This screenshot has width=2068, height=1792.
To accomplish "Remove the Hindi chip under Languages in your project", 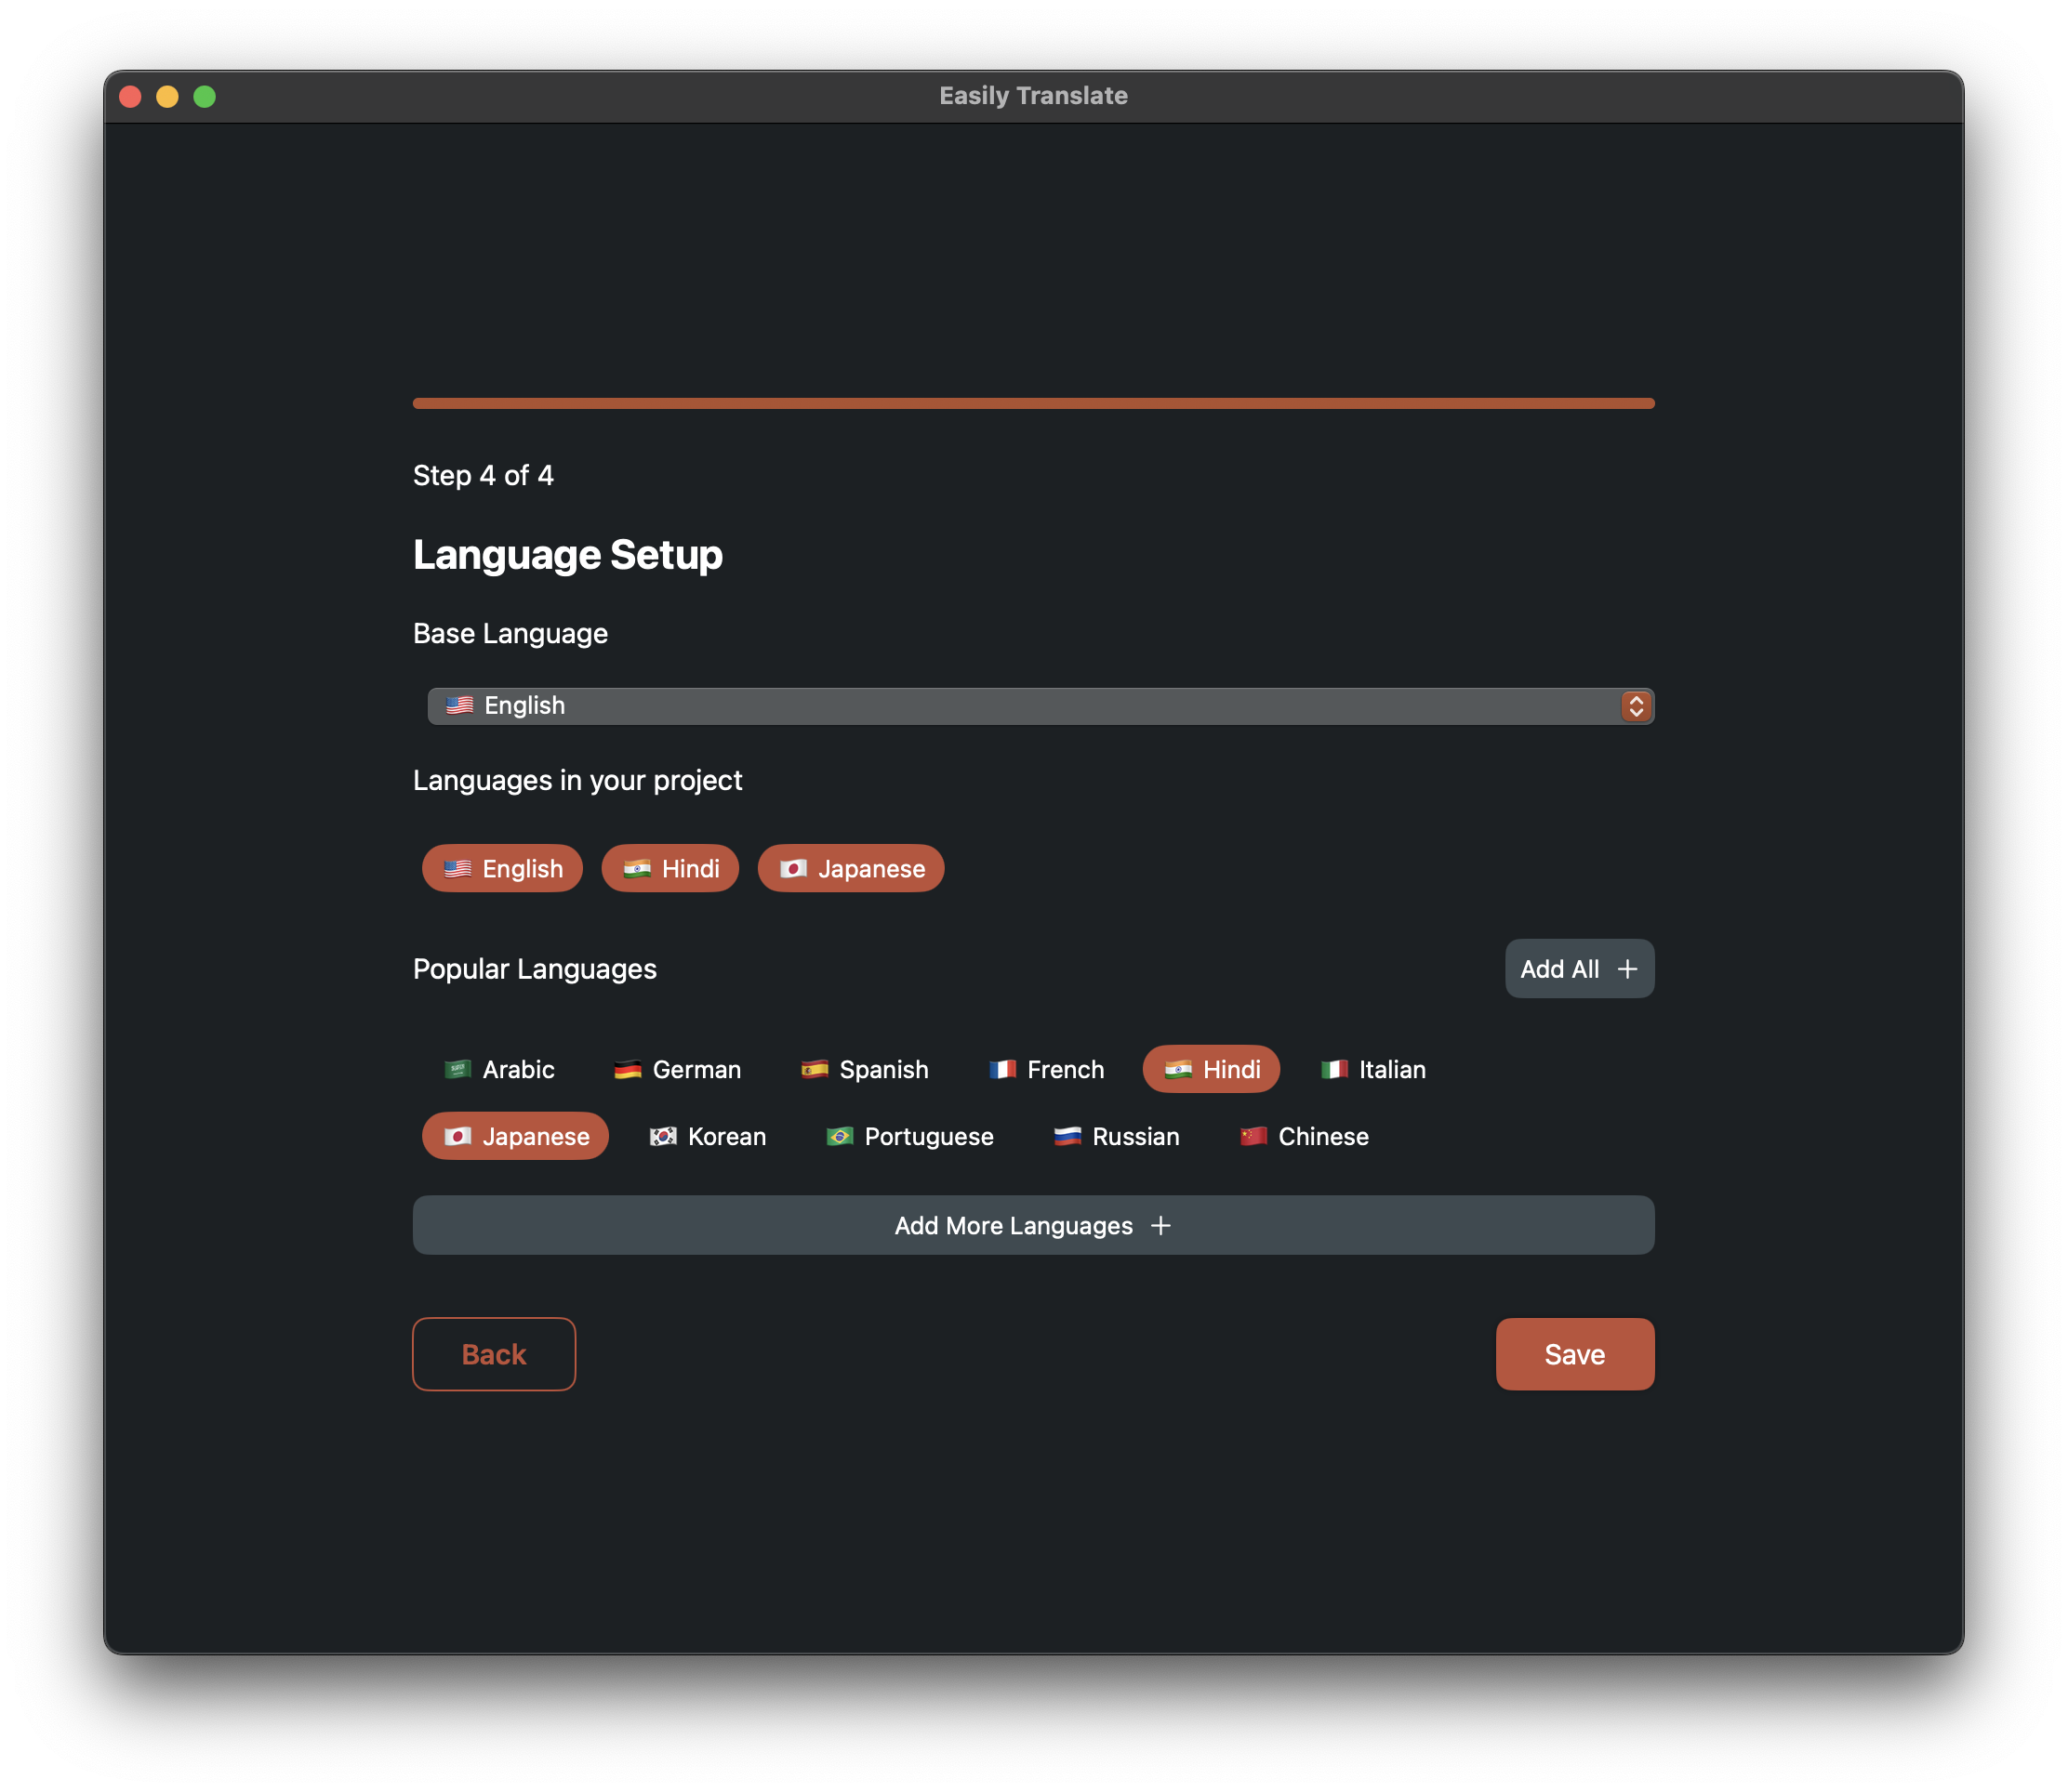I will coord(670,868).
